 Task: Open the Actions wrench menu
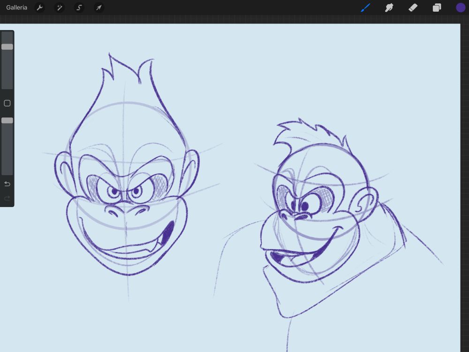click(39, 8)
